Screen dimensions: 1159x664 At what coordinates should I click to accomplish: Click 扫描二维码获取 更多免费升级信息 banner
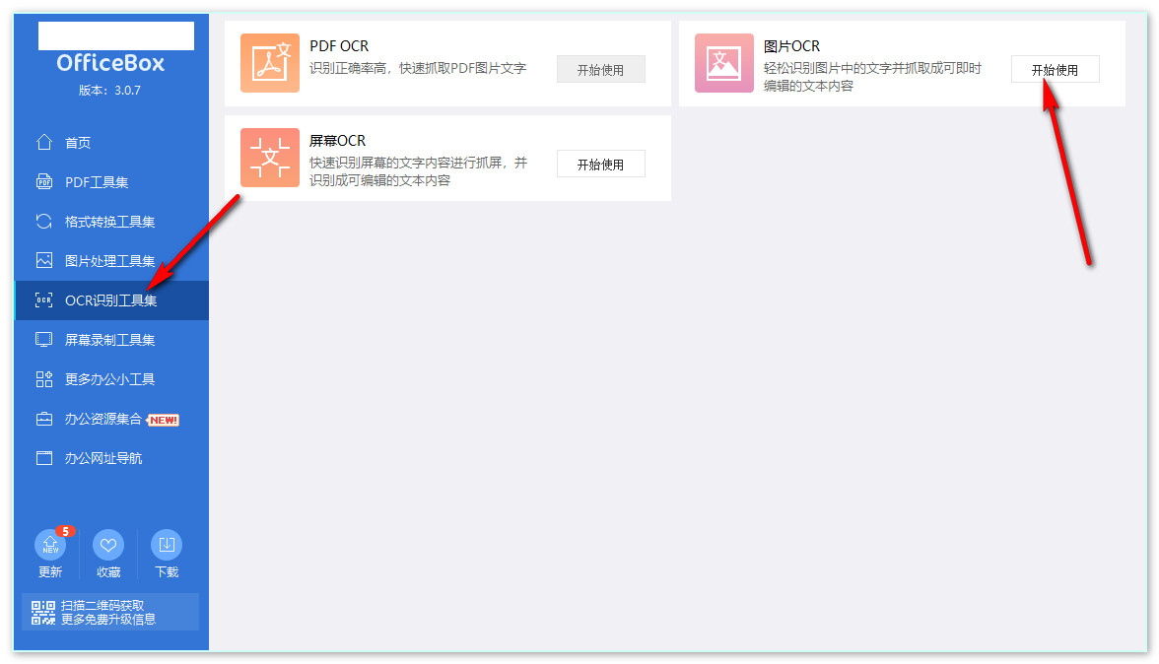(x=110, y=612)
